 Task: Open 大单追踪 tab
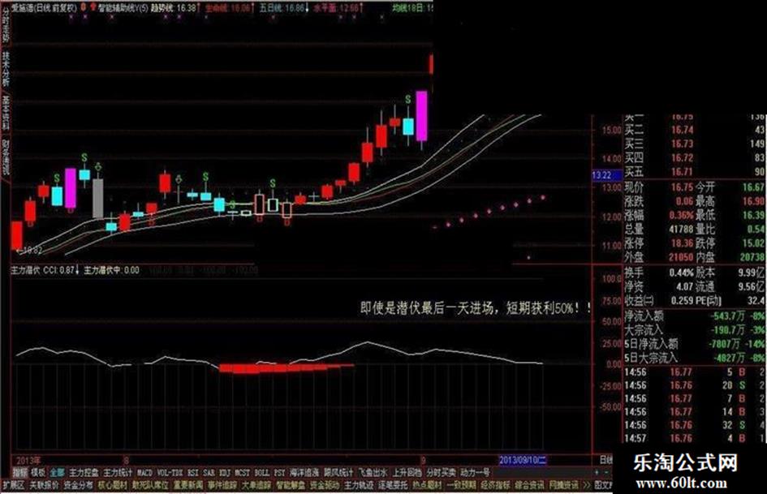256,485
